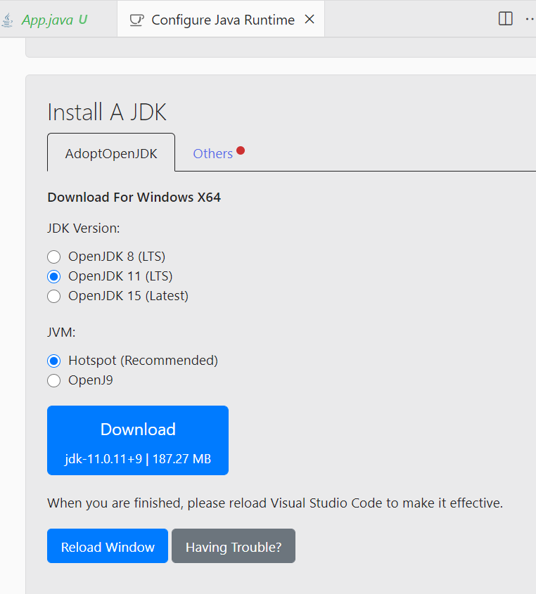This screenshot has width=536, height=594.
Task: Choose OpenJDK 8 (LTS) radio button
Action: point(54,257)
